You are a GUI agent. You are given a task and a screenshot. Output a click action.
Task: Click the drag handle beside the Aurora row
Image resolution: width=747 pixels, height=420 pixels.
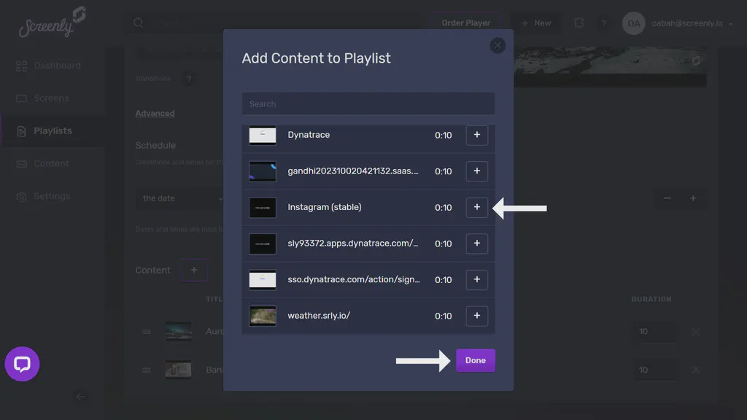tap(145, 331)
